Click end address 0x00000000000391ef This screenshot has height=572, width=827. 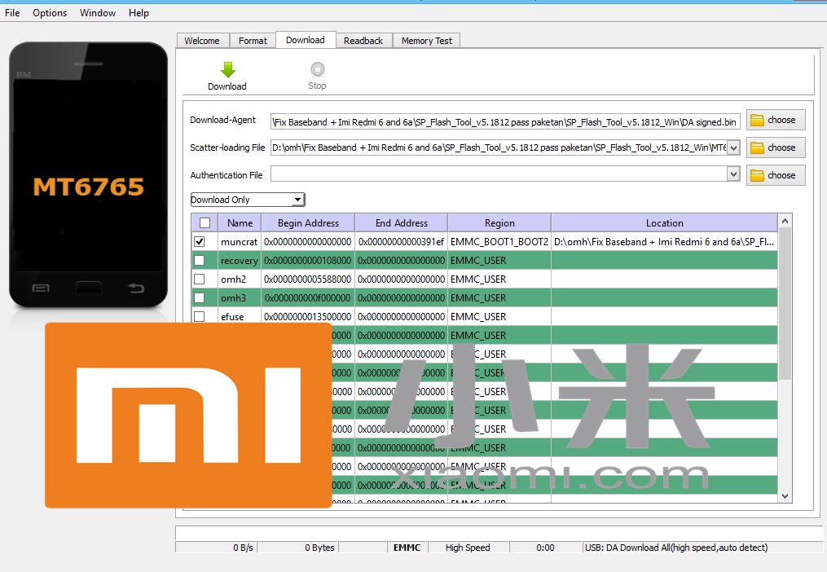pyautogui.click(x=402, y=242)
